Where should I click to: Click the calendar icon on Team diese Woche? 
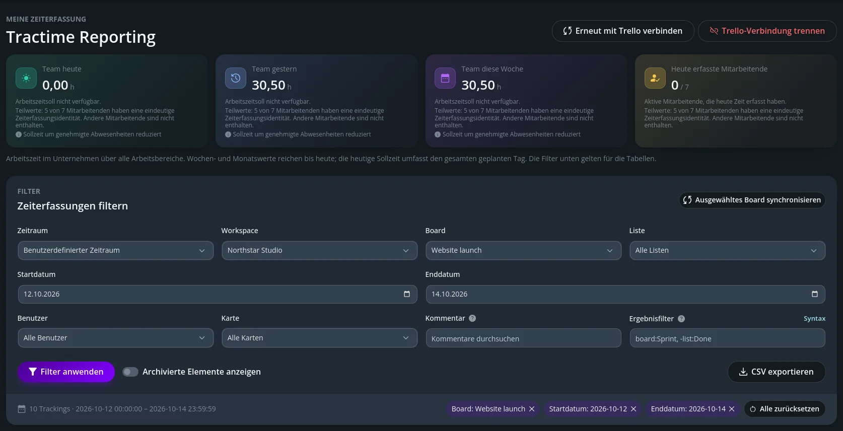[x=445, y=78]
